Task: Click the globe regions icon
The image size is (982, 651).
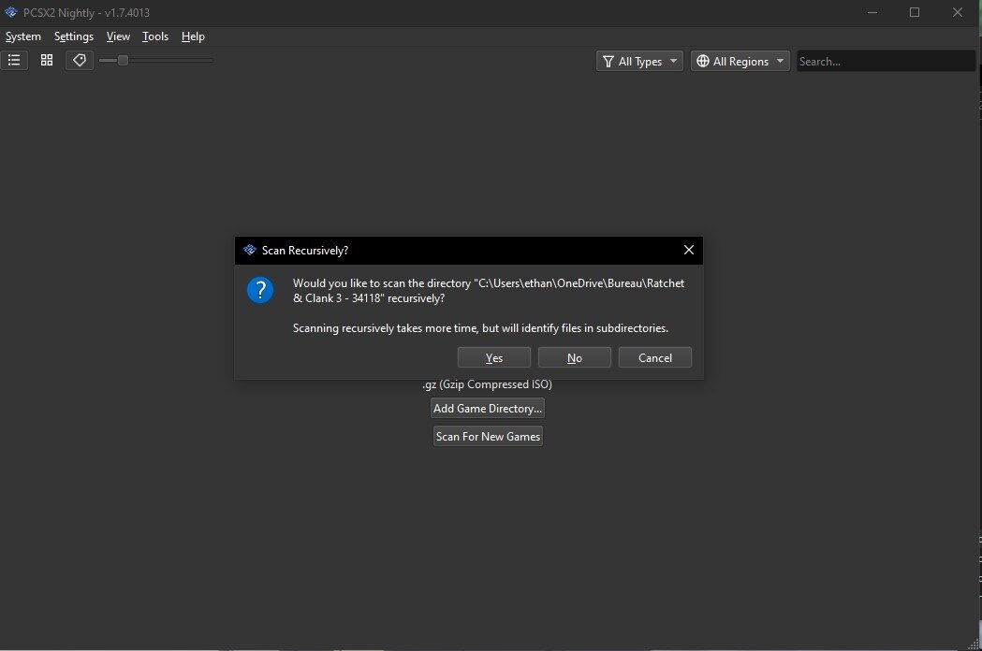Action: click(703, 62)
